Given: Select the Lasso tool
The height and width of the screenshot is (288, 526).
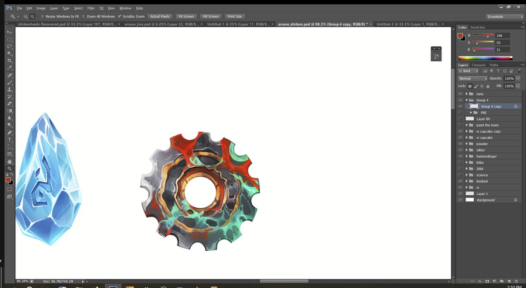Looking at the screenshot, I should click(9, 46).
